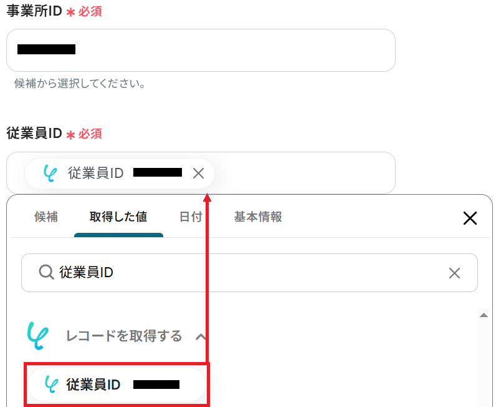Switch to the 候補 tab
The width and height of the screenshot is (501, 407).
[x=46, y=217]
